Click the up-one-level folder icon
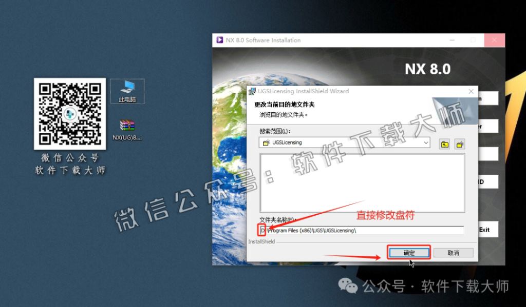Screen dimensions: 526x307 444,144
